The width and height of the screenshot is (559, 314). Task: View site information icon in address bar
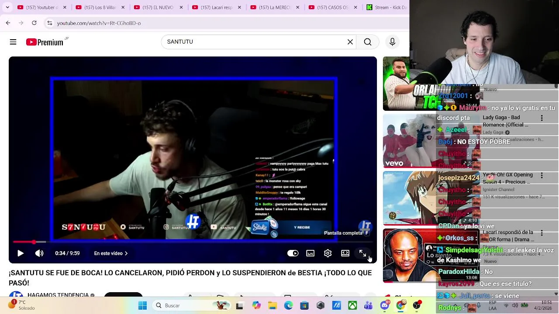pyautogui.click(x=50, y=23)
